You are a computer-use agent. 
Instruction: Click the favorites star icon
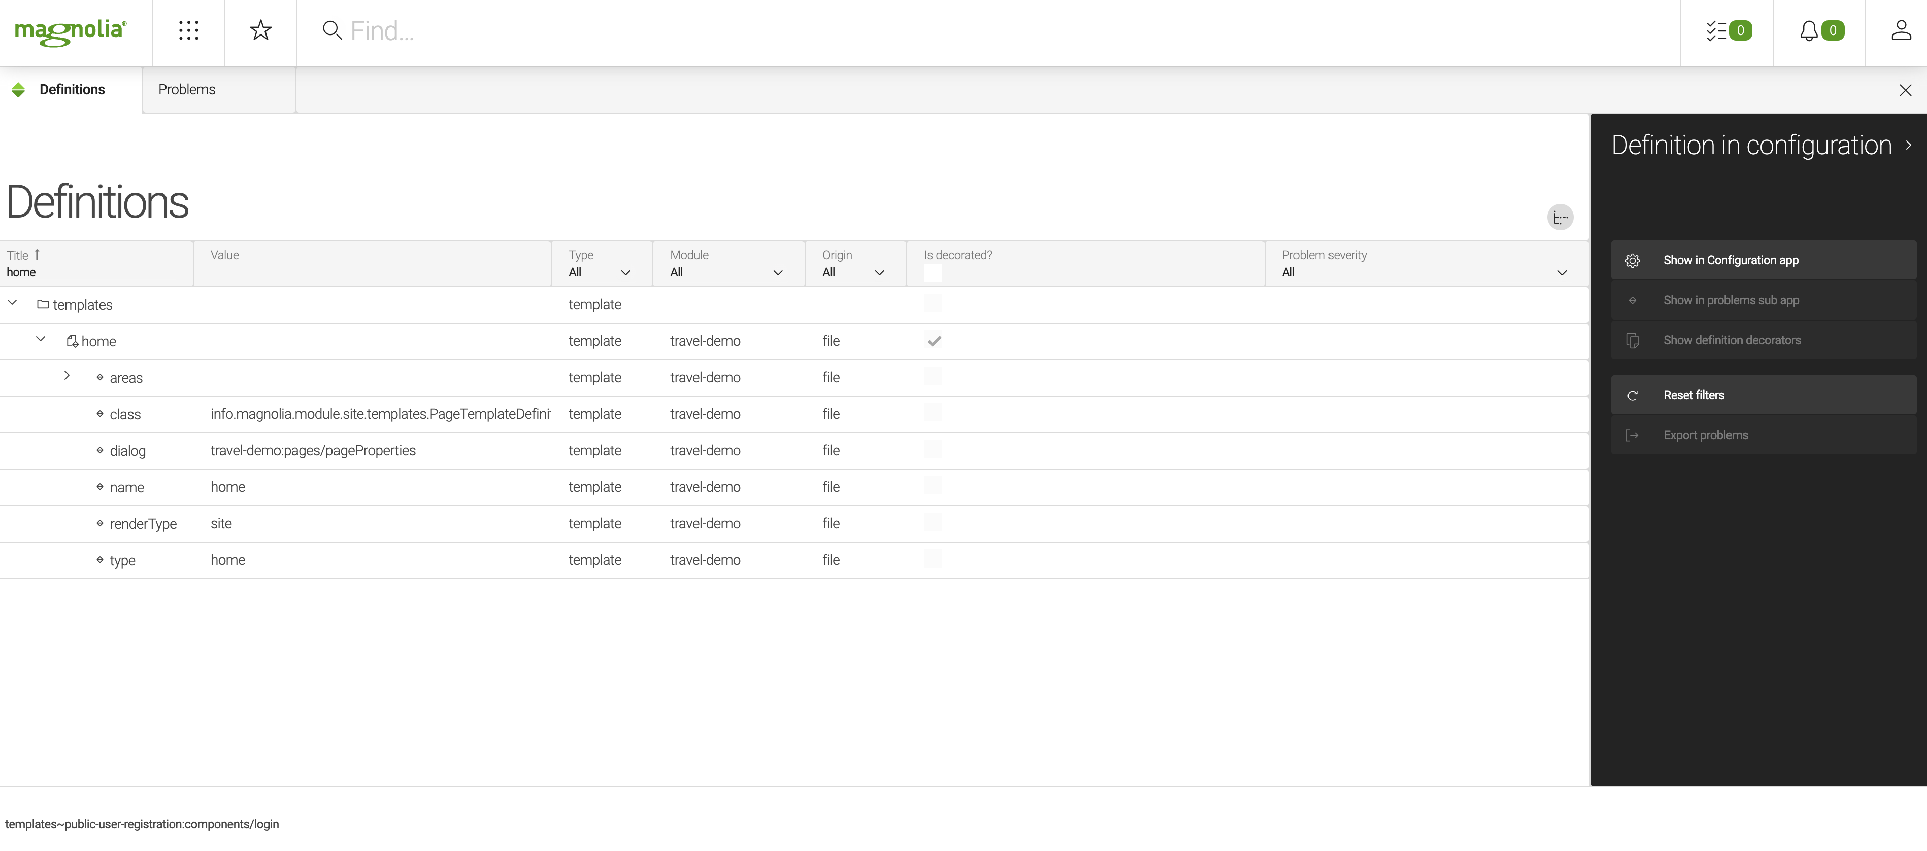(260, 30)
